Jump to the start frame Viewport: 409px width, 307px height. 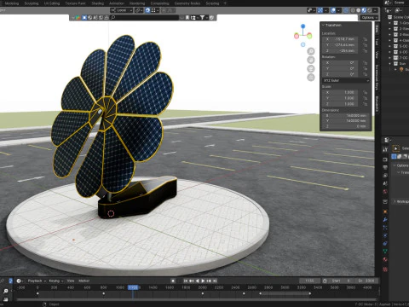pos(186,281)
